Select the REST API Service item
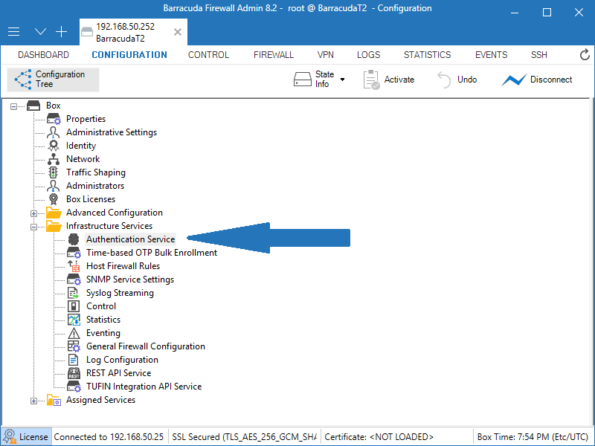This screenshot has height=446, width=595. point(118,373)
